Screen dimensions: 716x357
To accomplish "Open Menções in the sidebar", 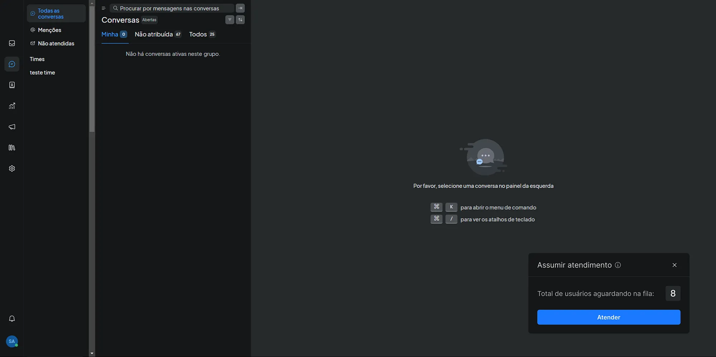I will coord(49,30).
